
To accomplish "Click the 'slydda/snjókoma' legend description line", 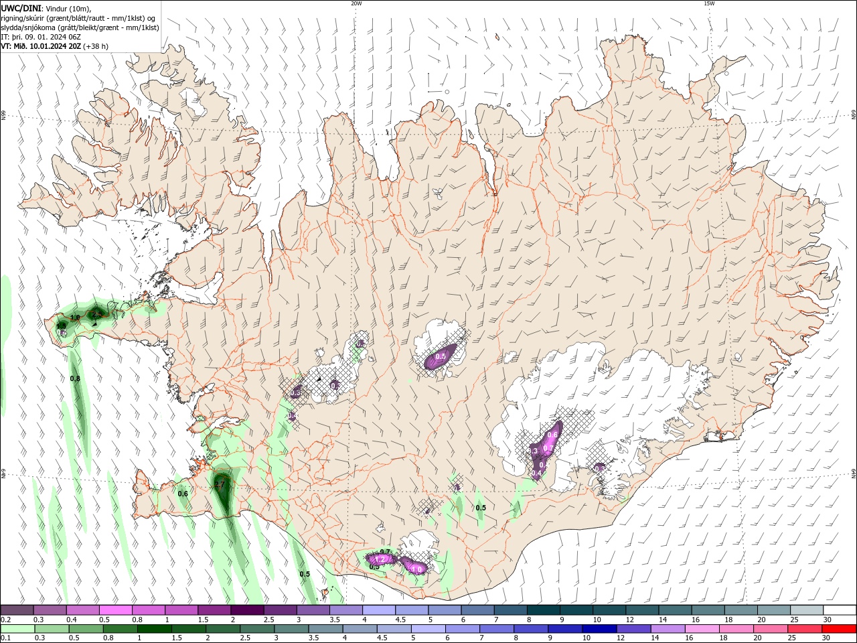I will click(80, 27).
